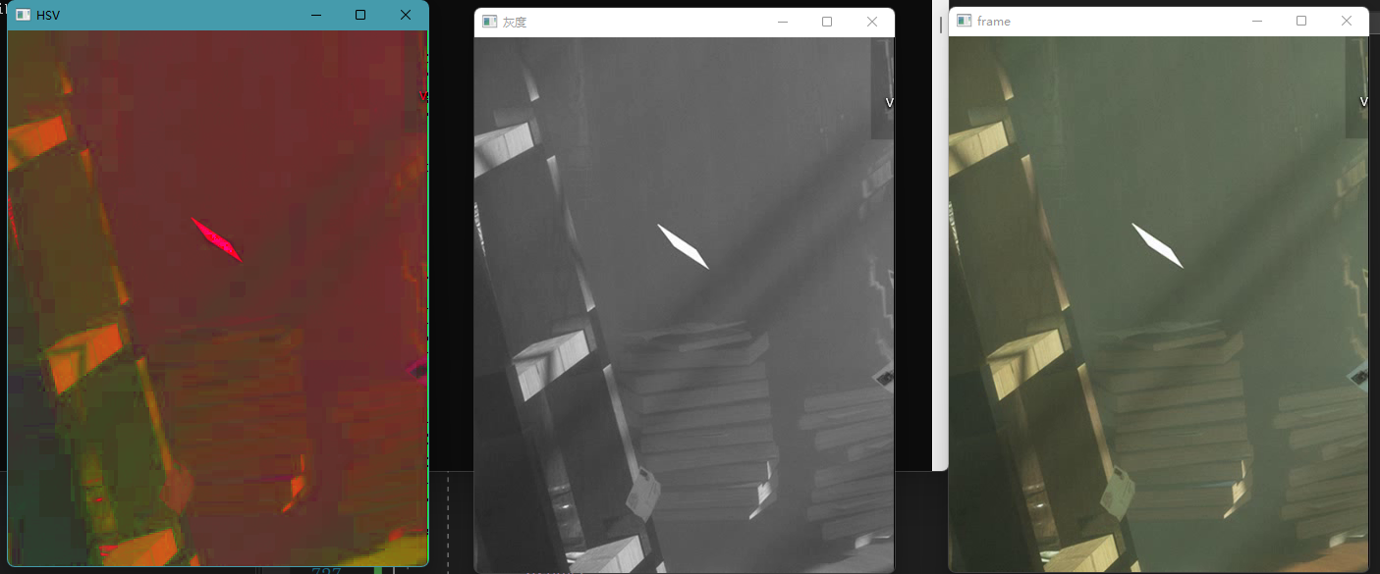The image size is (1380, 574).
Task: Click the frame title text
Action: pyautogui.click(x=995, y=21)
